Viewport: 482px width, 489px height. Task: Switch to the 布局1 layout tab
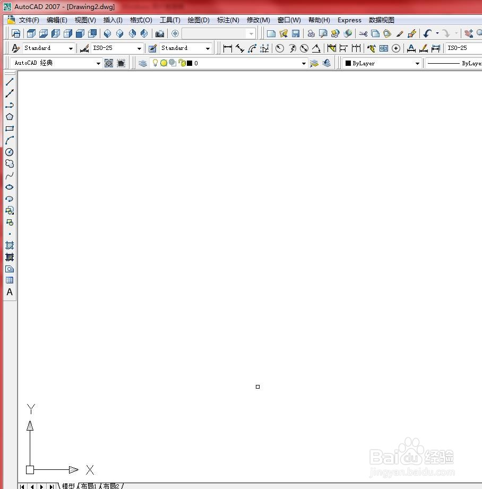click(89, 486)
